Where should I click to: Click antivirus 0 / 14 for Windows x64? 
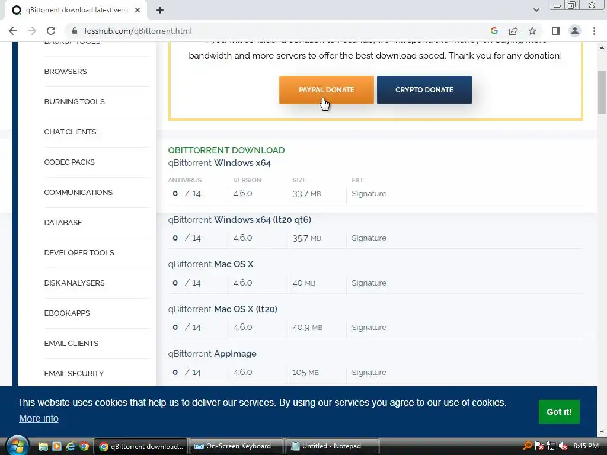coord(187,194)
